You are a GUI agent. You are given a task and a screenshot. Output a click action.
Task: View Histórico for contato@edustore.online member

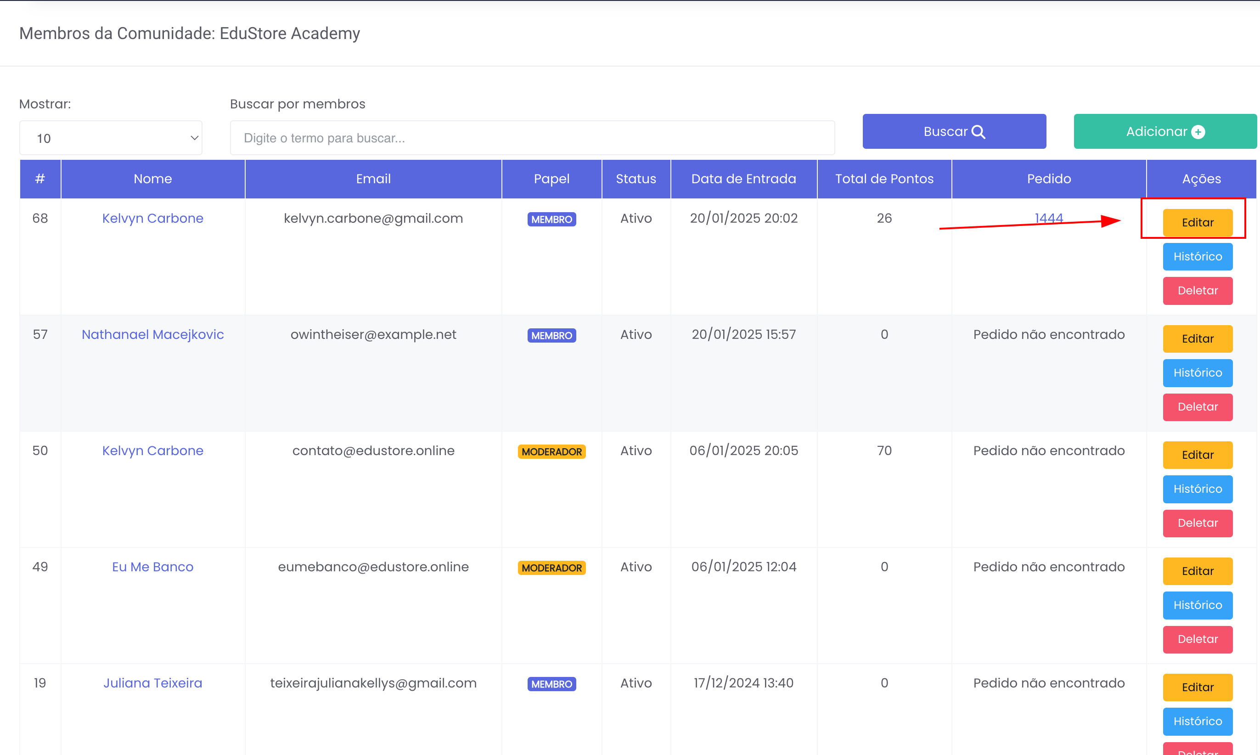1197,489
